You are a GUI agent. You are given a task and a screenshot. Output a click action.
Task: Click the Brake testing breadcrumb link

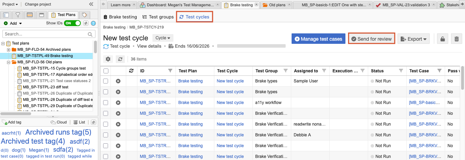(x=114, y=27)
